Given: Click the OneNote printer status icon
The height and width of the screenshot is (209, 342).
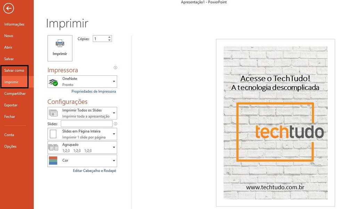Looking at the screenshot, I should pyautogui.click(x=53, y=82).
